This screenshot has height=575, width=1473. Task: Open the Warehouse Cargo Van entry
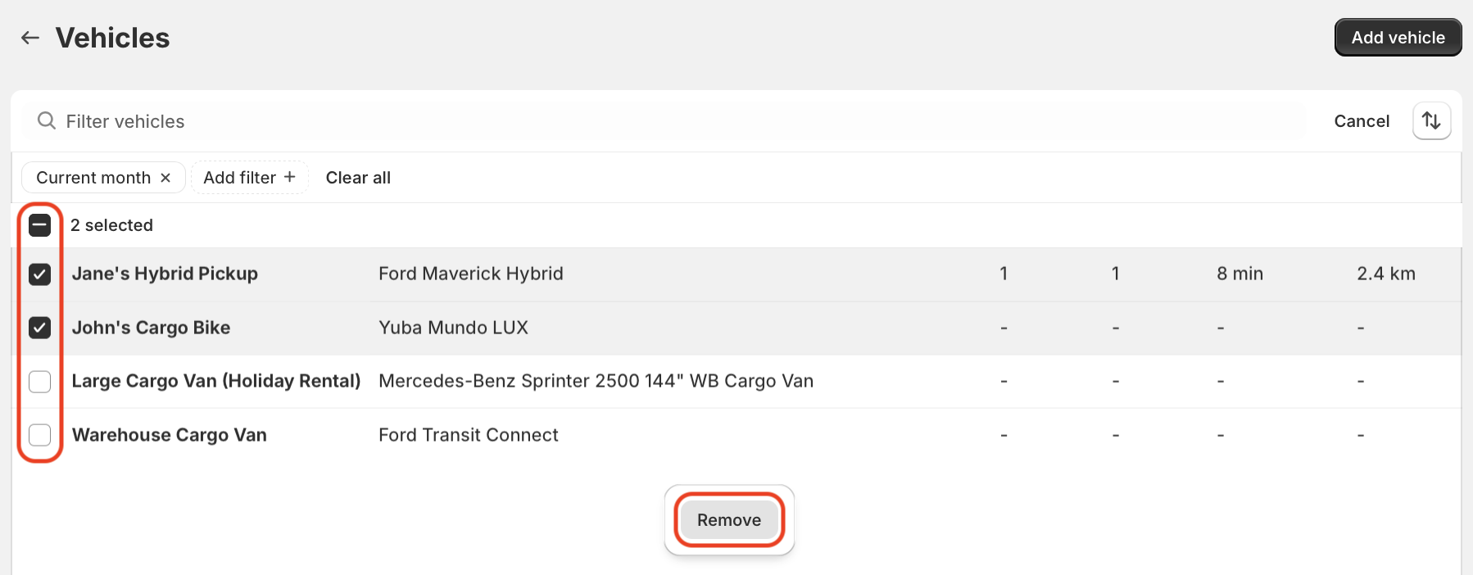click(736, 435)
